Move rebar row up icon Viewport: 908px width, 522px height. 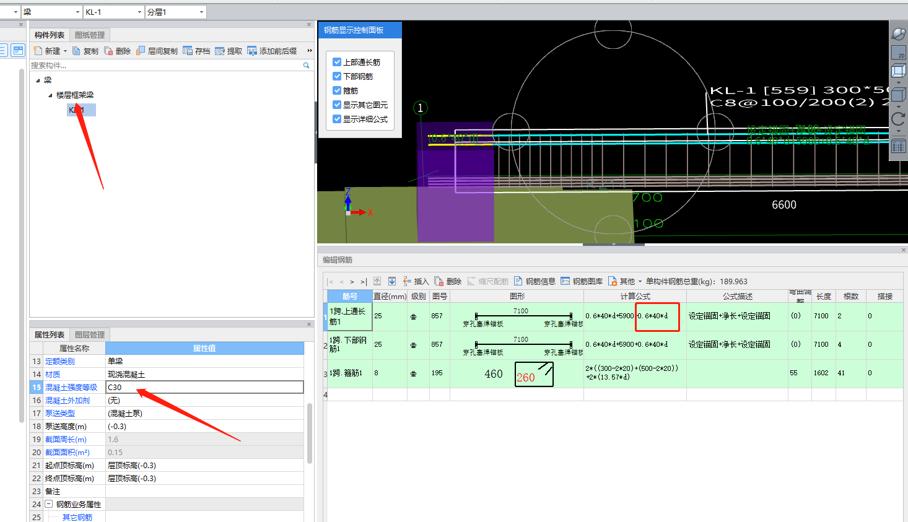tap(377, 281)
